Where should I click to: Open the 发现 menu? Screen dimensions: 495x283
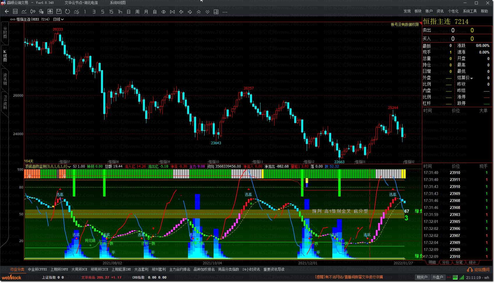click(x=407, y=11)
